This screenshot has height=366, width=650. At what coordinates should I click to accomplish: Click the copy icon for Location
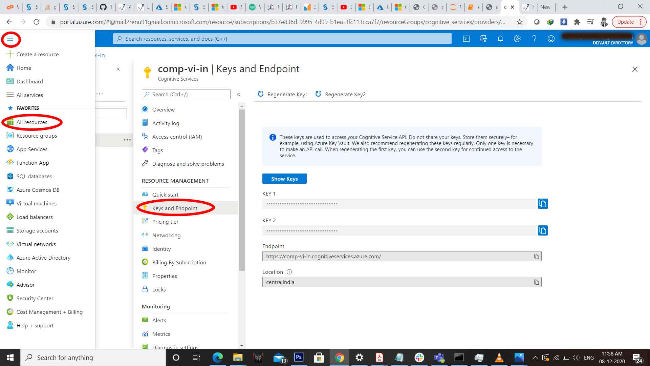(x=536, y=282)
